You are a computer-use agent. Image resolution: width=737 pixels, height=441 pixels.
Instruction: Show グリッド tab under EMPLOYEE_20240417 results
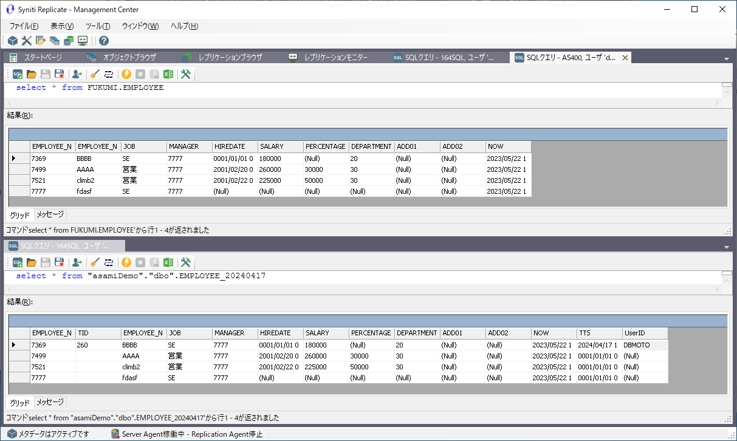[20, 402]
